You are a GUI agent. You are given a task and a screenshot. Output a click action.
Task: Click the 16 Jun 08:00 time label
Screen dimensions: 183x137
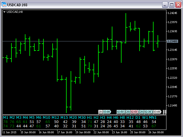[x=46, y=132]
